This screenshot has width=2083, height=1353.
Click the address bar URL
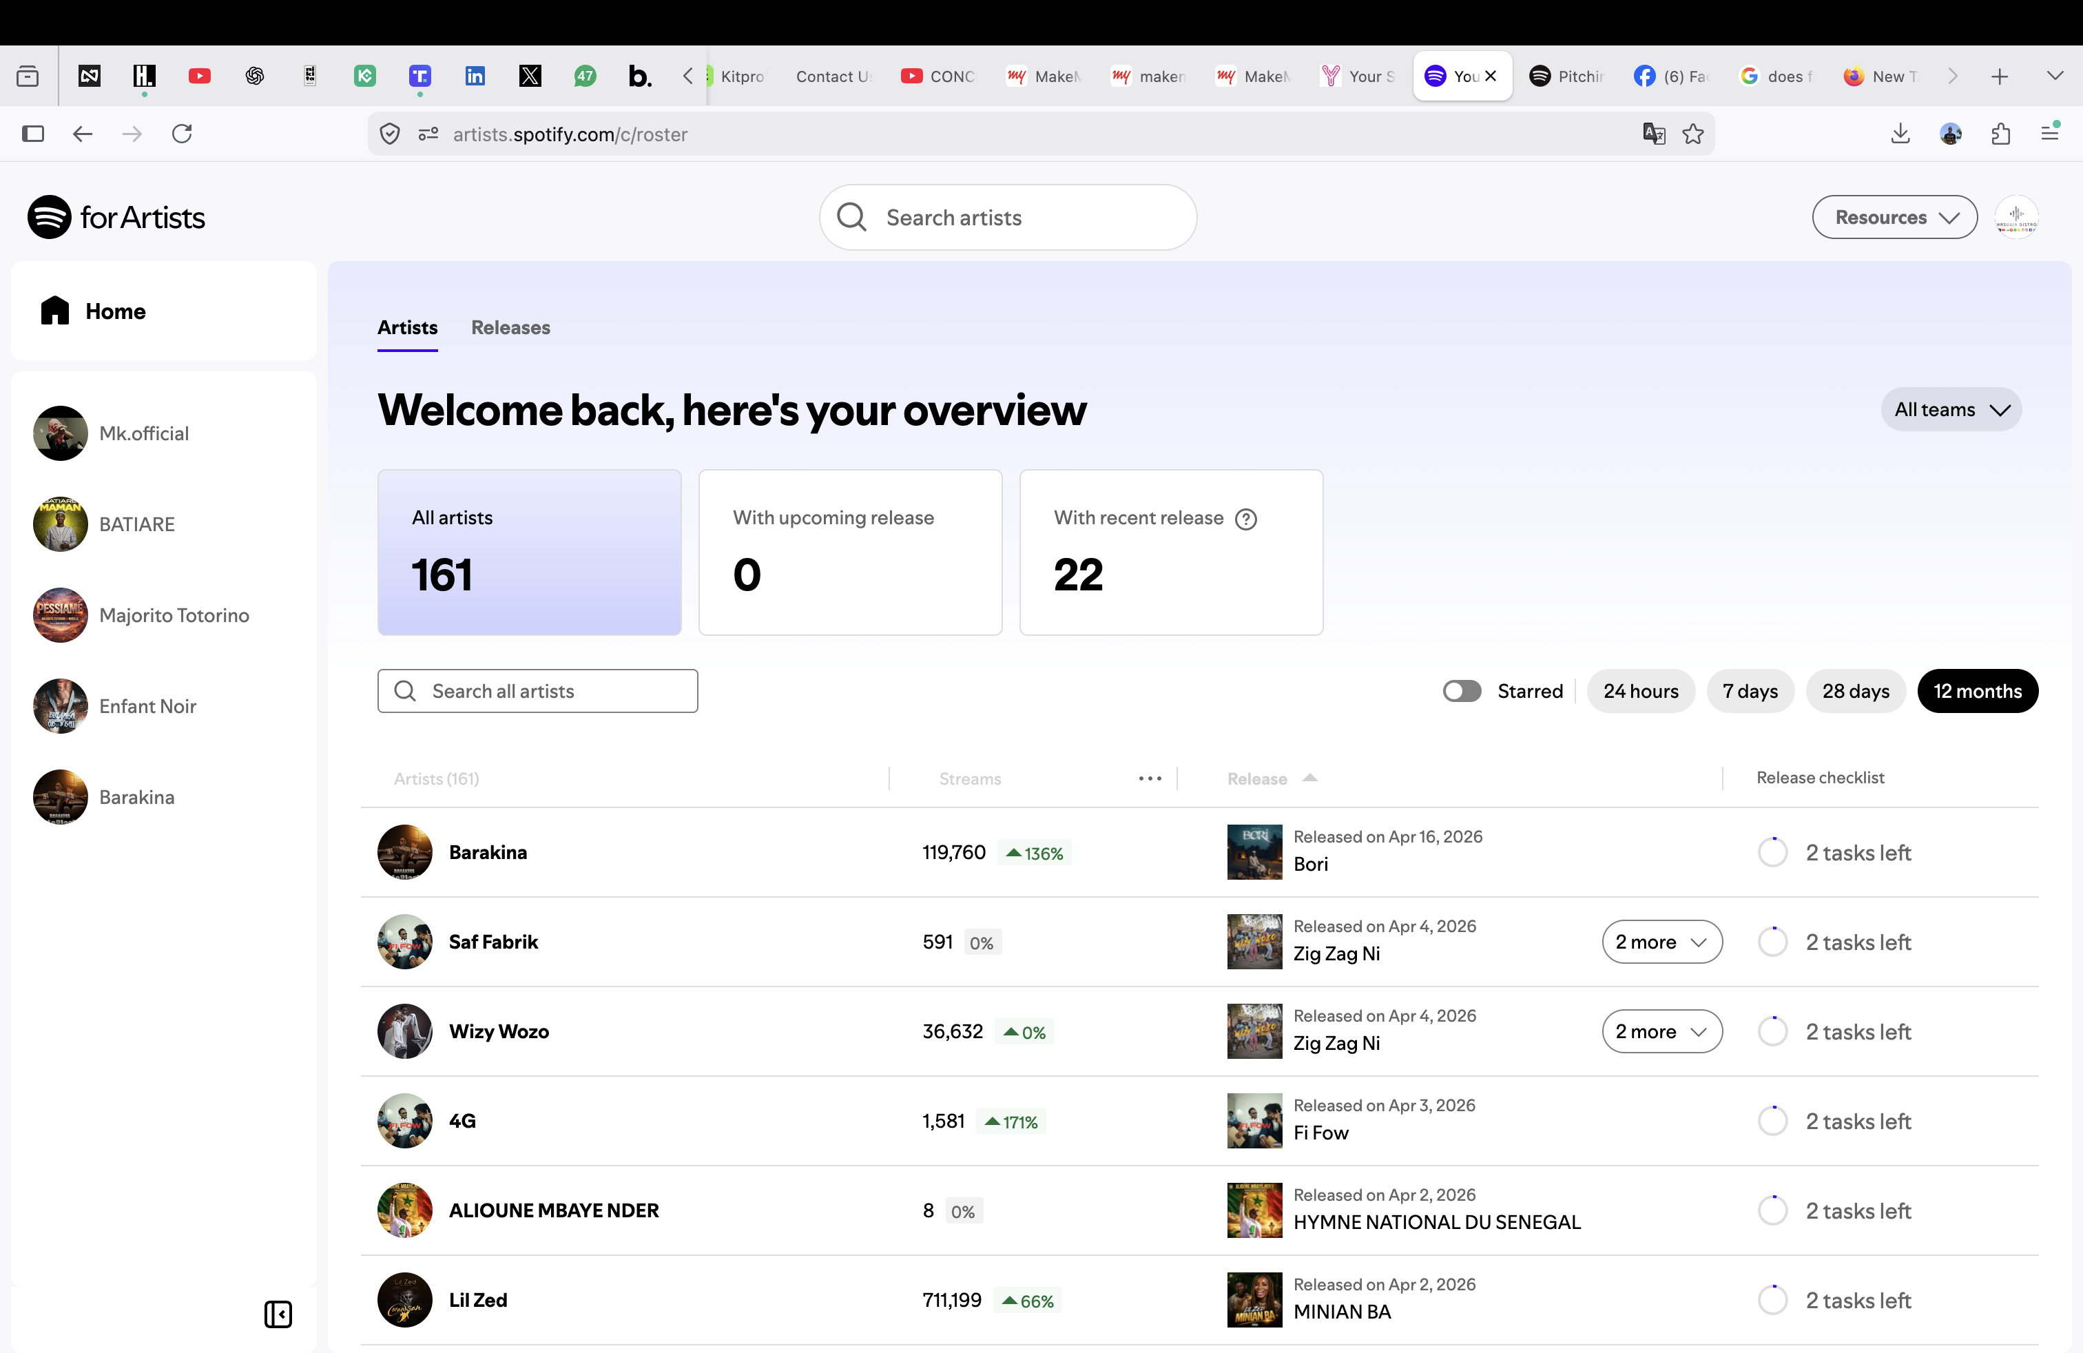click(x=570, y=134)
